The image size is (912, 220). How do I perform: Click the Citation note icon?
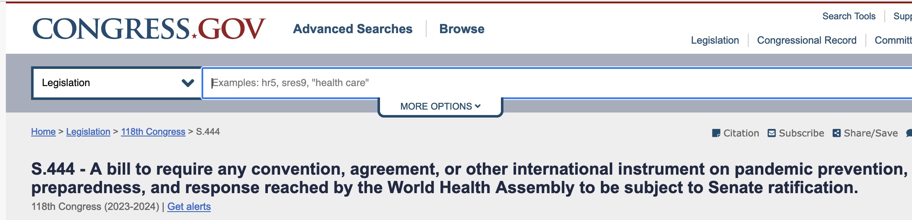(x=716, y=133)
